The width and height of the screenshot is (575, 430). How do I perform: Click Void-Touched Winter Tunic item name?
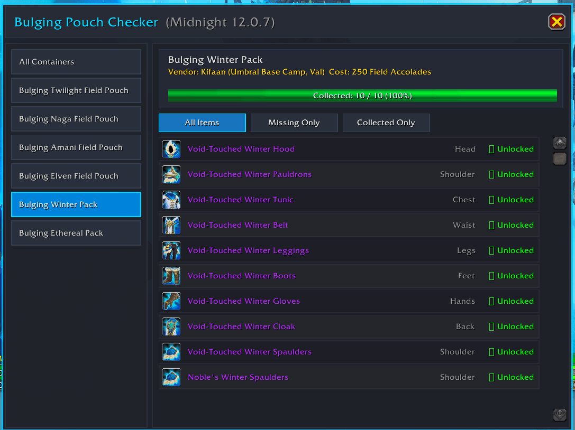pos(241,200)
